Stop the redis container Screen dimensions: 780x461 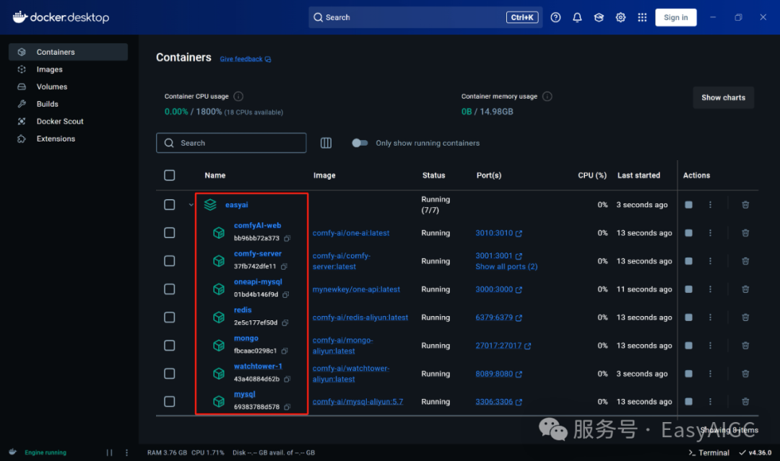688,317
